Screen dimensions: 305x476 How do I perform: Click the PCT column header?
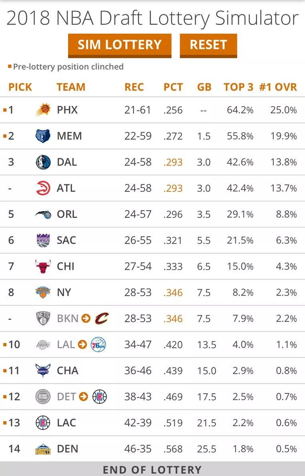(x=173, y=87)
